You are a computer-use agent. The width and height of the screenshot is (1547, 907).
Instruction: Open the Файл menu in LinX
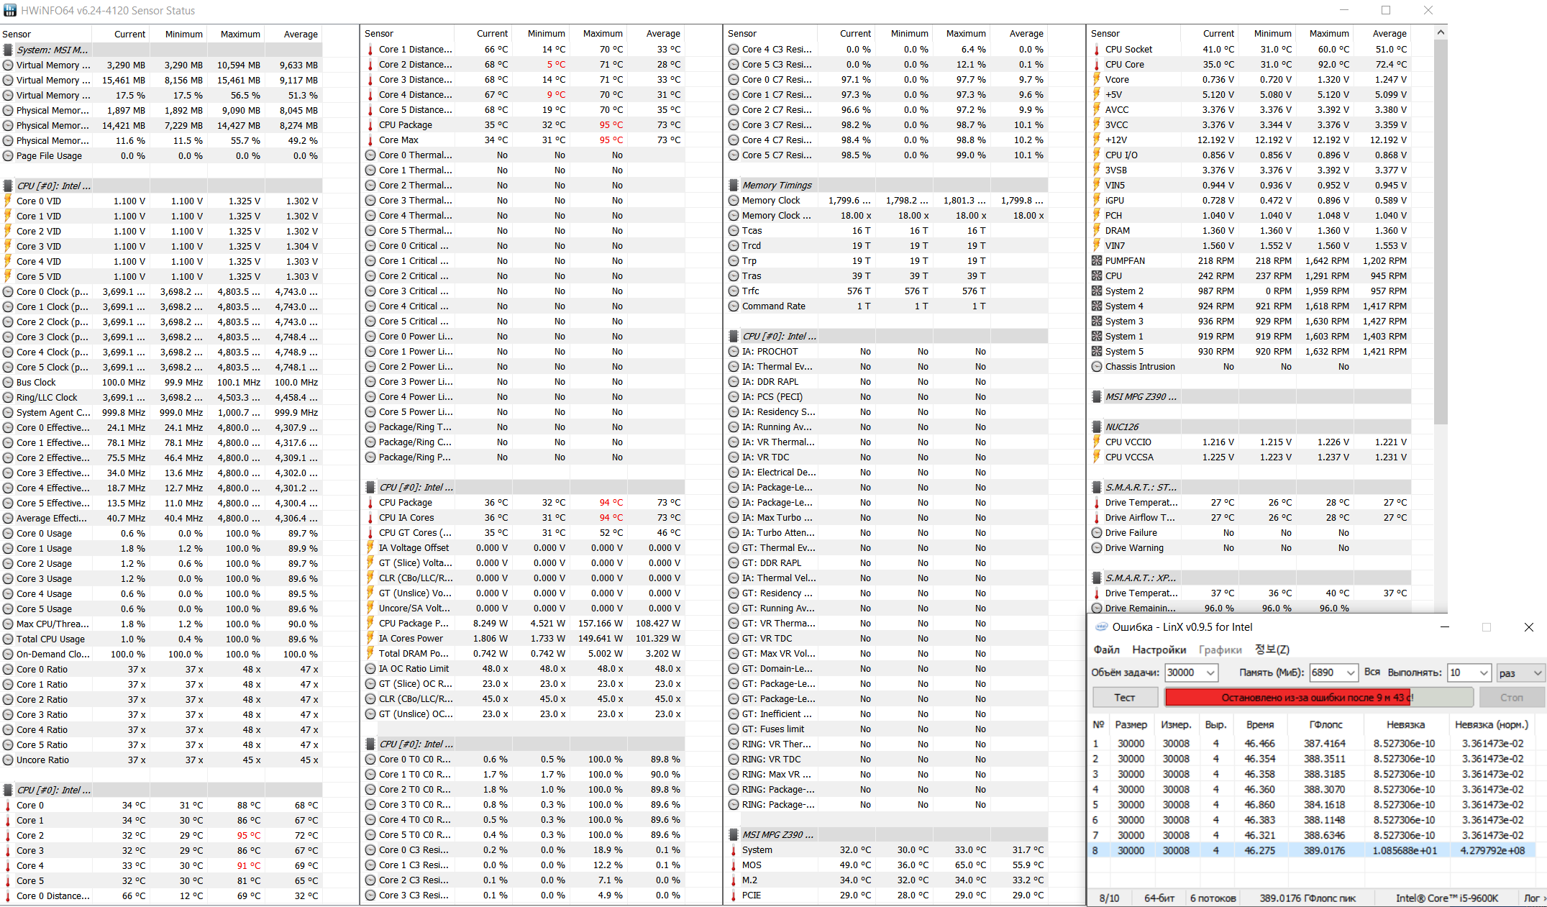coord(1106,650)
